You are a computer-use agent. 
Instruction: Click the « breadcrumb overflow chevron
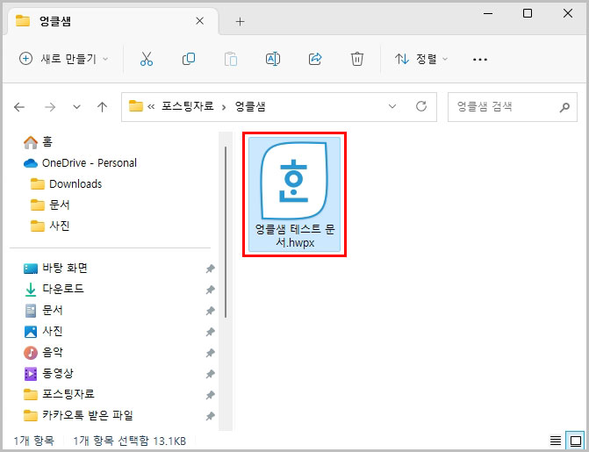pos(151,107)
